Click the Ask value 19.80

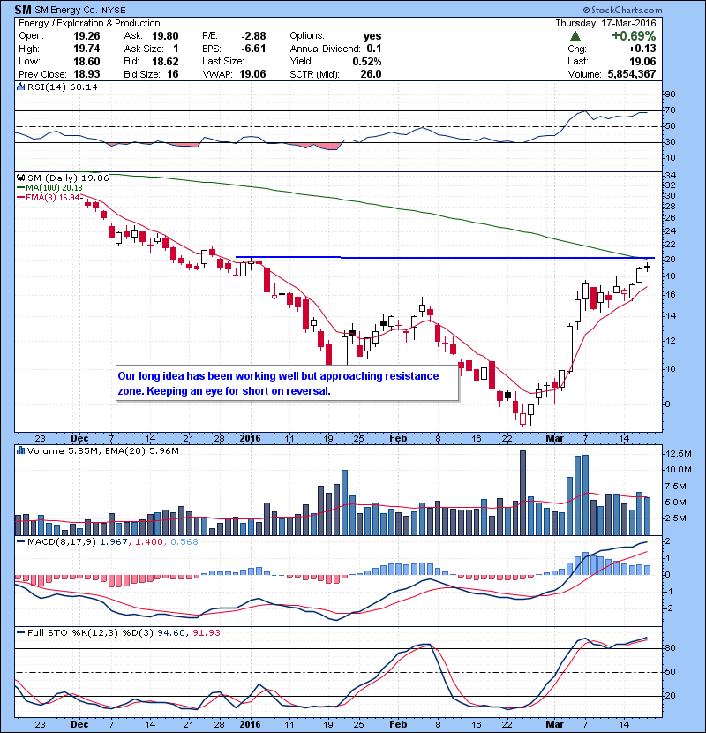[x=165, y=36]
